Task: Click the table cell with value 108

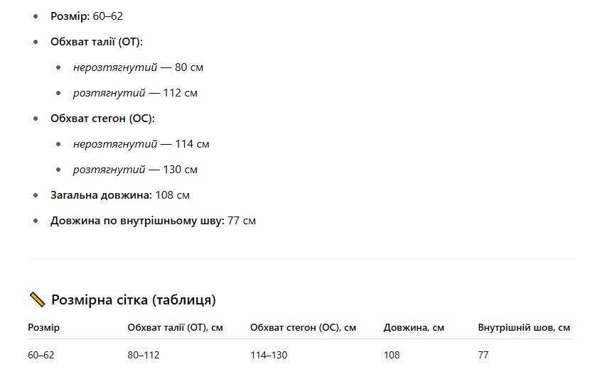Action: point(392,355)
